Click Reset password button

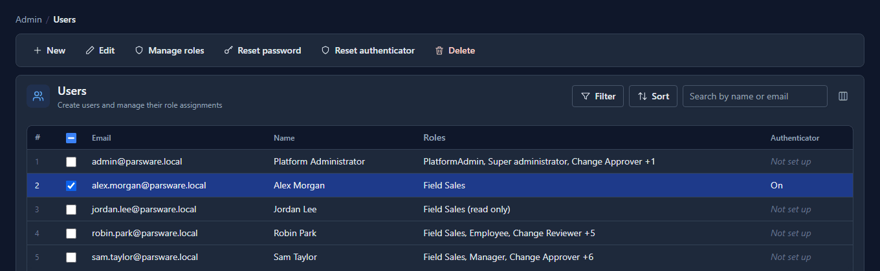coord(263,50)
